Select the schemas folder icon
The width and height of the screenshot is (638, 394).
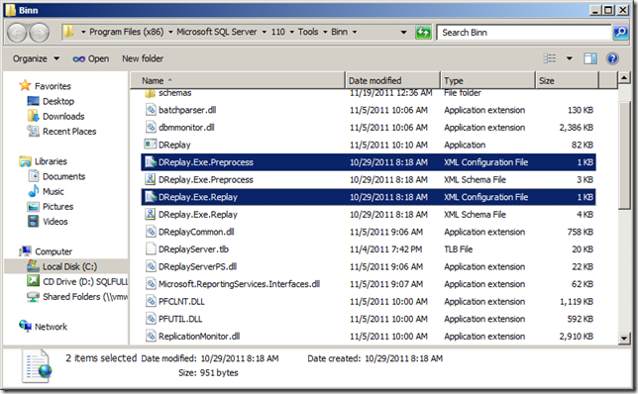point(150,93)
